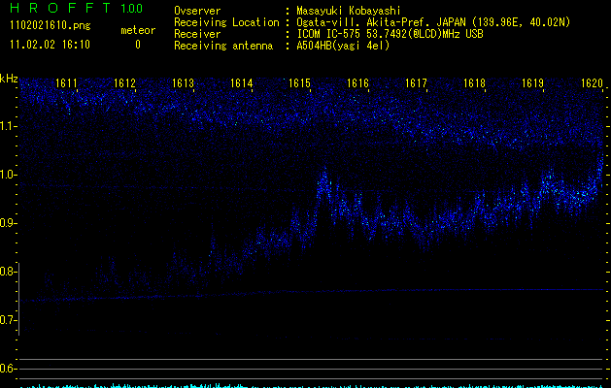
Task: Click the HROFFT title text
Action: (x=56, y=9)
